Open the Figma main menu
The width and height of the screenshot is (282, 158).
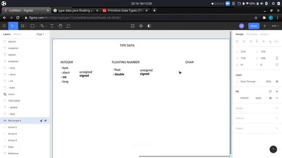pos(4,26)
